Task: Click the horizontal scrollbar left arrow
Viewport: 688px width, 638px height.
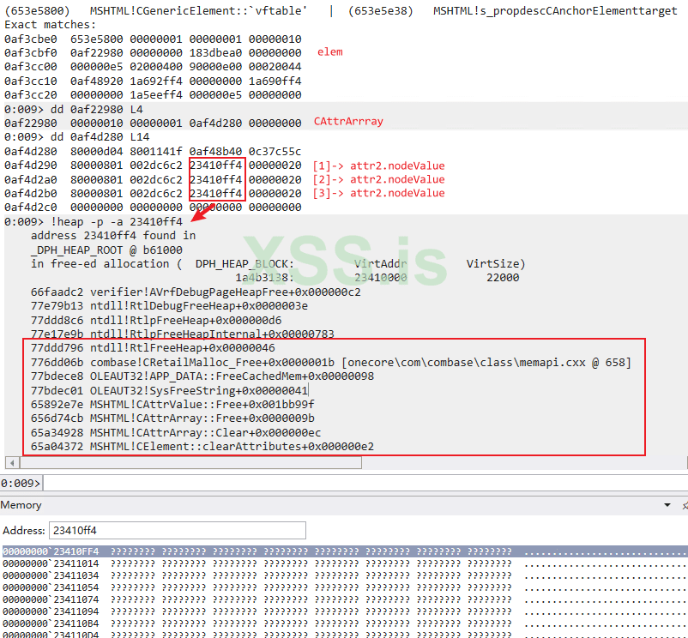Action: click(12, 462)
